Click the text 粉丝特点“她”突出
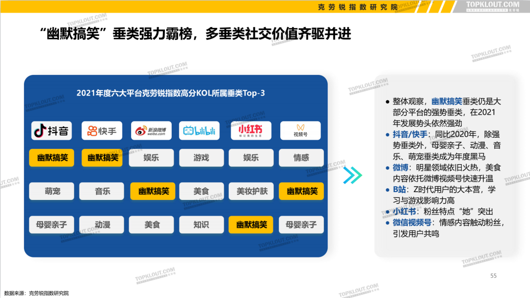 point(458,212)
